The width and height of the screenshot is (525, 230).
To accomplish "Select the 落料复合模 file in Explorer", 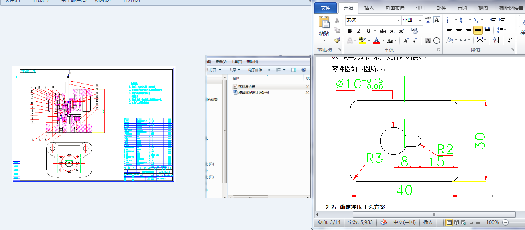I will tap(246, 87).
